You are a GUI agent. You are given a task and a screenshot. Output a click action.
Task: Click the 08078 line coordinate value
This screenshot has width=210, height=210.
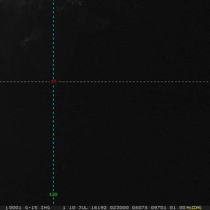tap(139, 208)
